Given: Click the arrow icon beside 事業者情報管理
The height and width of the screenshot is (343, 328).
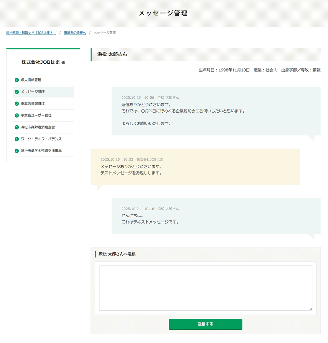Looking at the screenshot, I should (x=17, y=104).
